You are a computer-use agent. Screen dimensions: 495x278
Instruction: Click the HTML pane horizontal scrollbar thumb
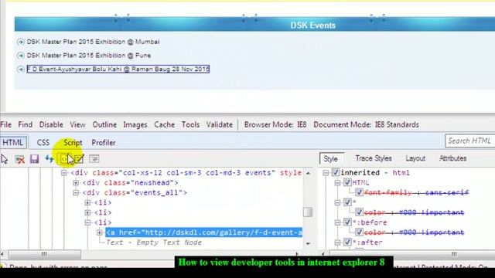[x=44, y=254]
